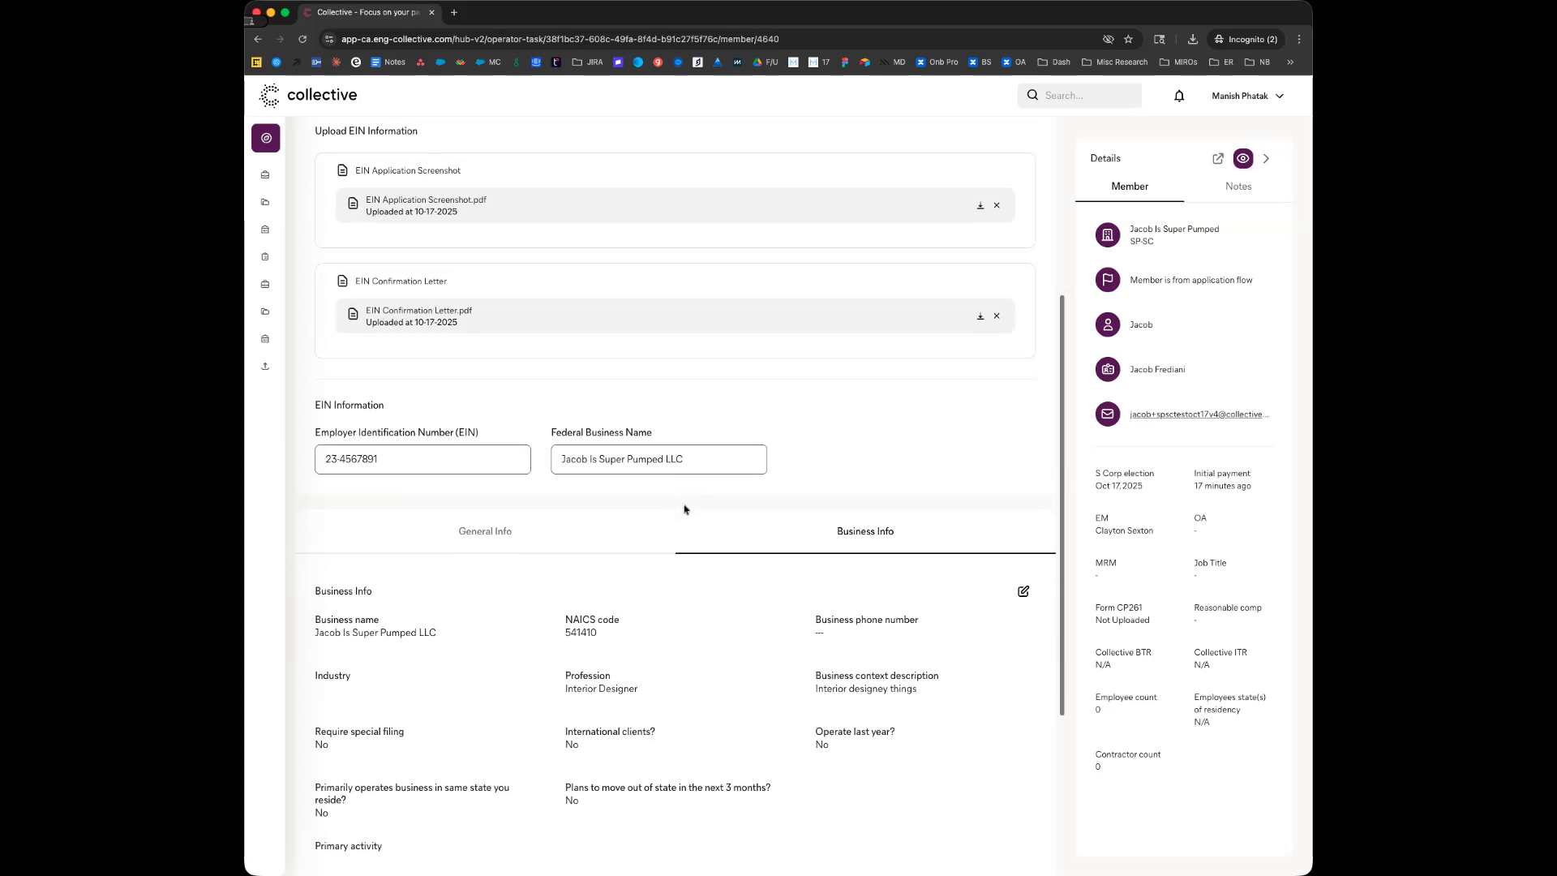
Task: Toggle the purple eye visibility icon
Action: point(1242,159)
